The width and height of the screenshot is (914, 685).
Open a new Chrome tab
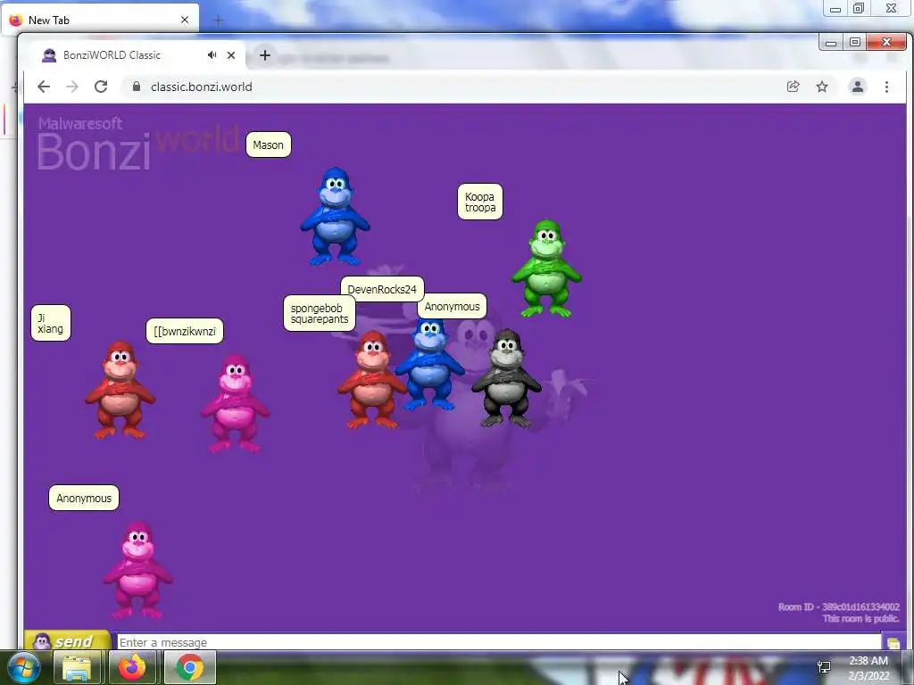(264, 54)
